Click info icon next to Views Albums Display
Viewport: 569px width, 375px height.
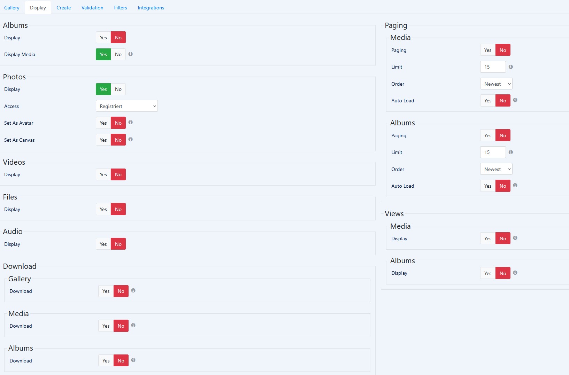[x=515, y=273]
